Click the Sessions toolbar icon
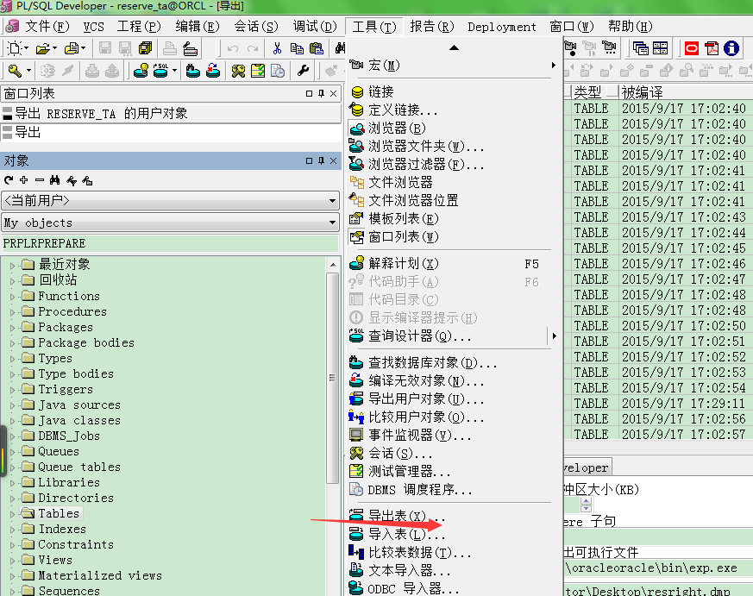Screen dimensions: 753x596 point(238,71)
